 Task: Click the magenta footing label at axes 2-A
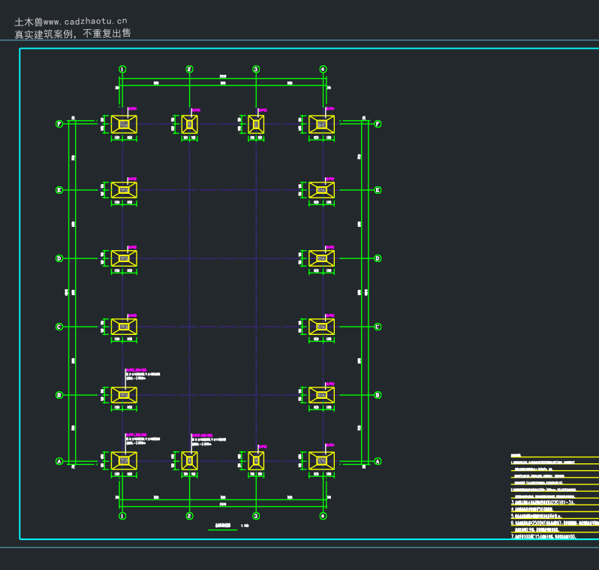pos(202,436)
